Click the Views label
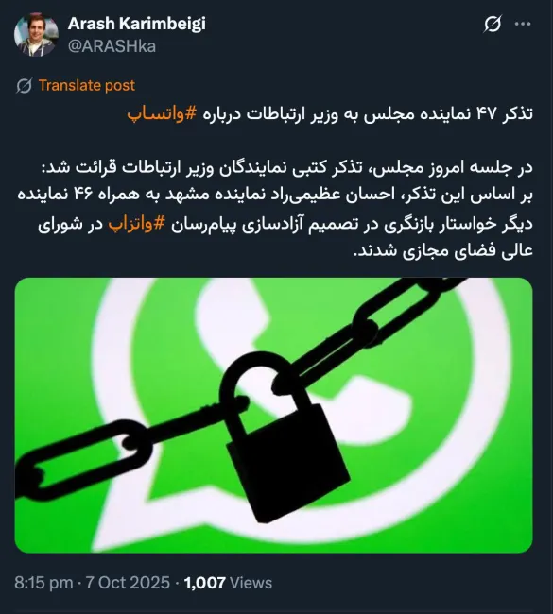Viewport: 553px width, 614px height. 251,583
